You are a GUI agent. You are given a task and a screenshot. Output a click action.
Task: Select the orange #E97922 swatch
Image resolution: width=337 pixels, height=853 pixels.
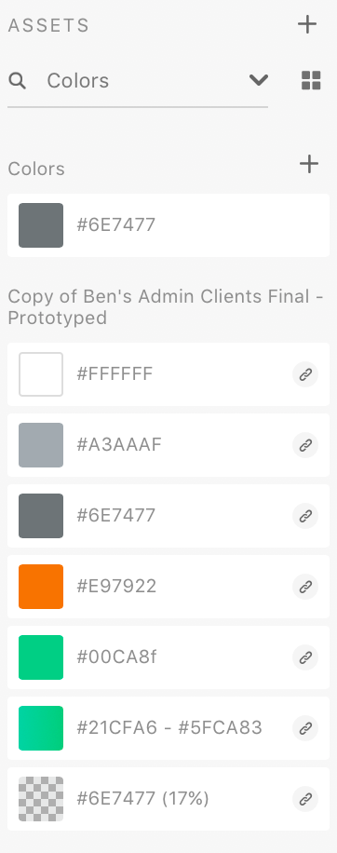(41, 587)
